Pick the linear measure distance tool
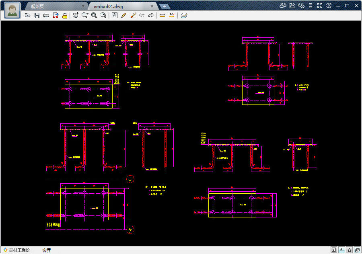 [162, 15]
